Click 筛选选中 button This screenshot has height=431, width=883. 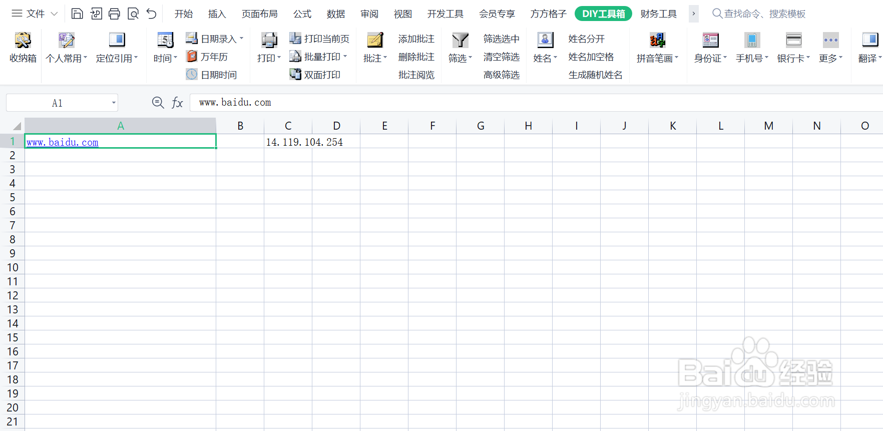pyautogui.click(x=502, y=39)
